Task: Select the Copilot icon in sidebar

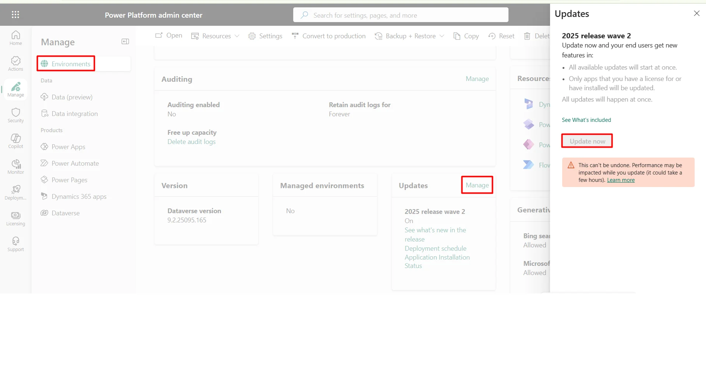Action: pyautogui.click(x=15, y=141)
